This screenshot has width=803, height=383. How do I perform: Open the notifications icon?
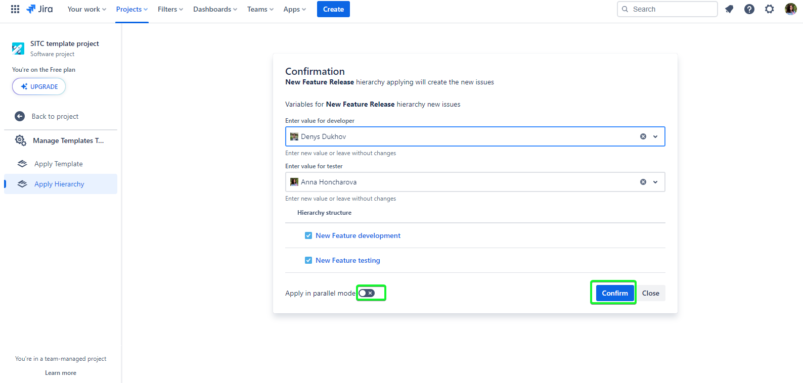pos(729,9)
